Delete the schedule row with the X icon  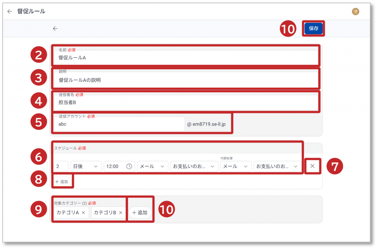[x=312, y=166]
